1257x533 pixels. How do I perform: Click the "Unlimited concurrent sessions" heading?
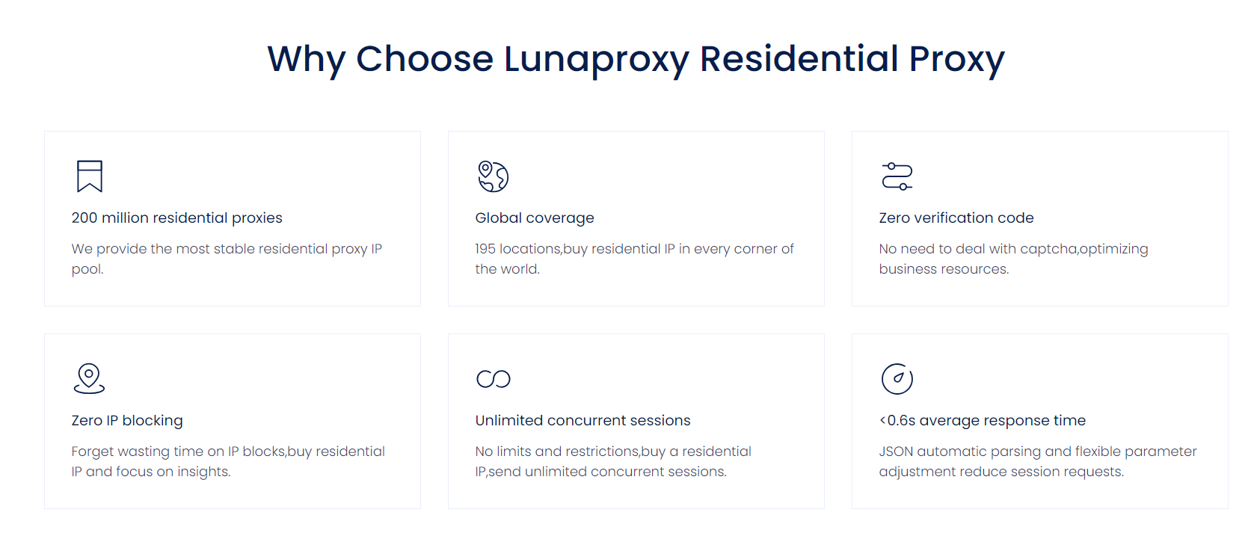click(x=583, y=420)
